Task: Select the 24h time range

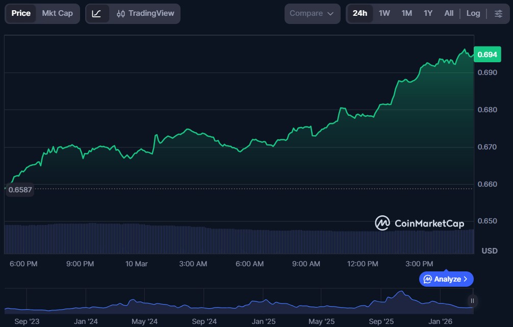Action: (x=360, y=14)
